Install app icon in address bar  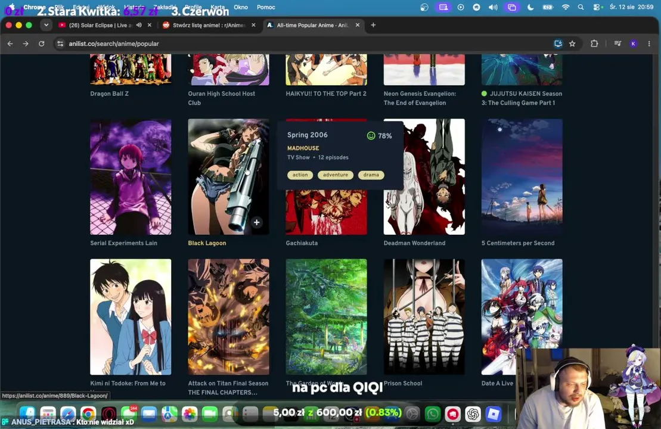coord(558,43)
